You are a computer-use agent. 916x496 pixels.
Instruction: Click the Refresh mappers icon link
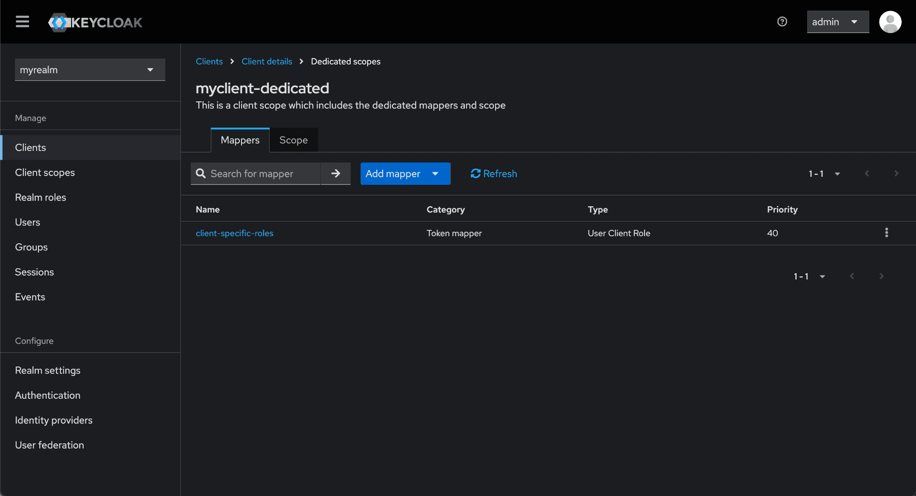(493, 174)
